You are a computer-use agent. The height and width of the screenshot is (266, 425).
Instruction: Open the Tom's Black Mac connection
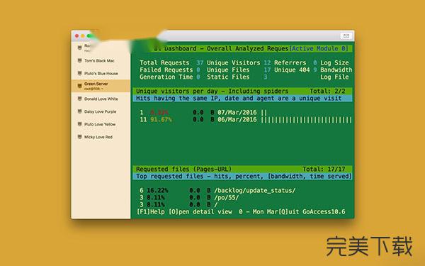click(99, 61)
